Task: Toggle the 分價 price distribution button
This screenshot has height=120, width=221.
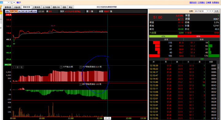Action: pyautogui.click(x=30, y=11)
